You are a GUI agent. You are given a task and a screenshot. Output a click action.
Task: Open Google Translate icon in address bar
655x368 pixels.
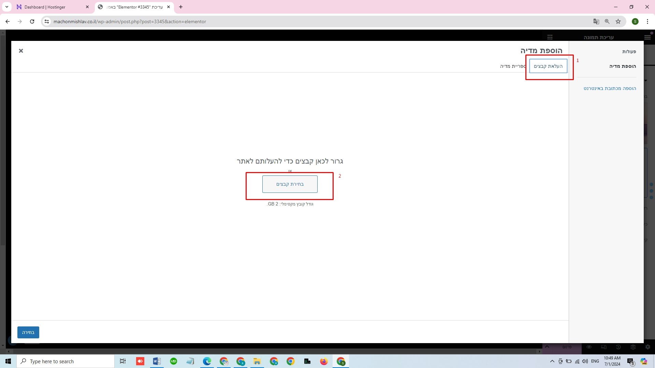596,21
